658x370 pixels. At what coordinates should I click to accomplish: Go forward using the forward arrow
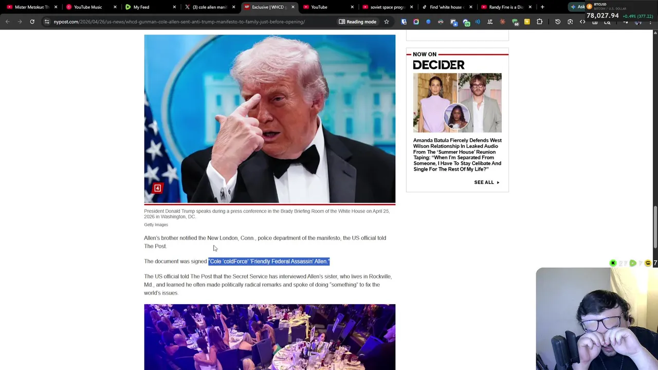coord(20,22)
